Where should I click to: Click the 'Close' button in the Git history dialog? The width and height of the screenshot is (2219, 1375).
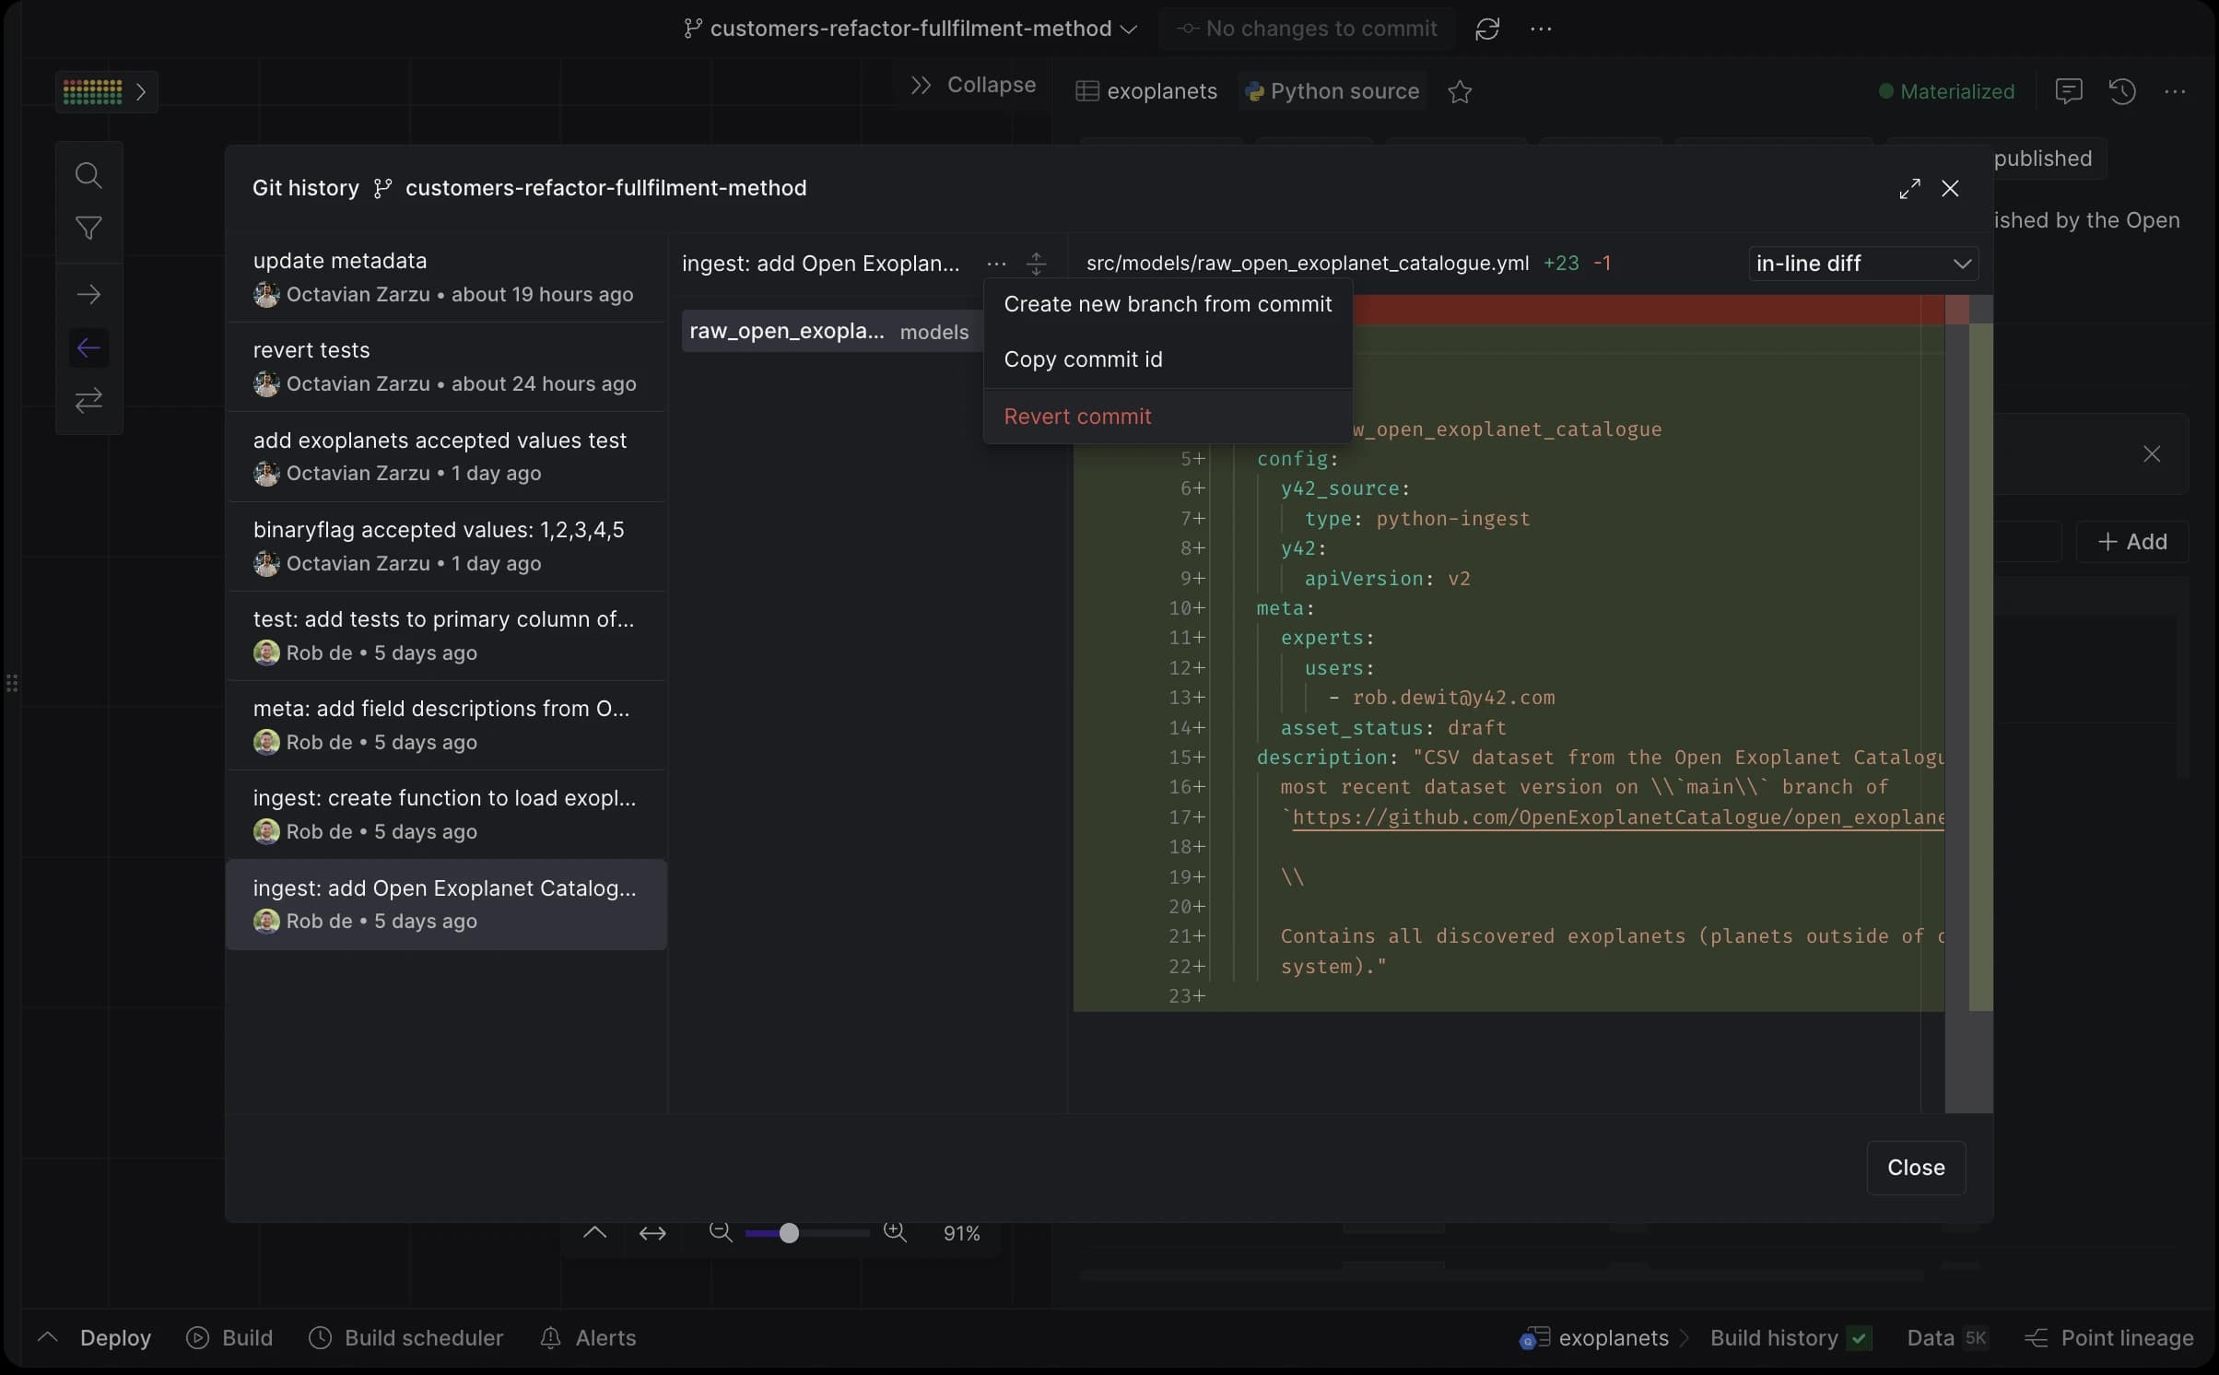1916,1166
